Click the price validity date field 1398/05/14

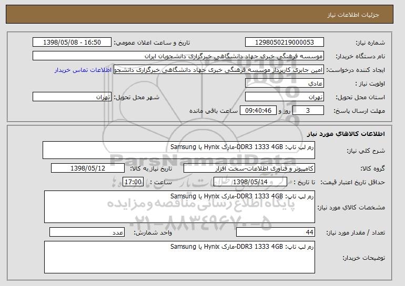[250, 182]
